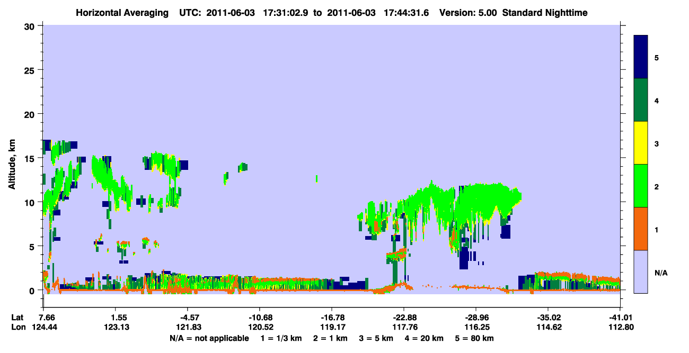Click longitude value 120.52

click(x=260, y=328)
